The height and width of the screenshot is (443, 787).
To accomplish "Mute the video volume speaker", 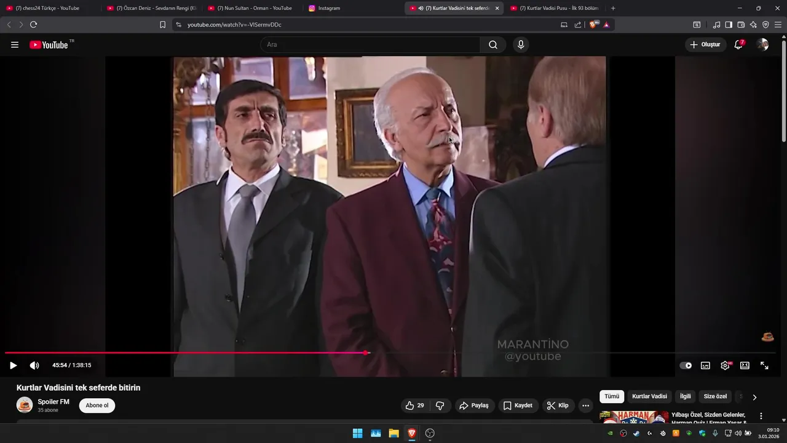I will coord(34,365).
